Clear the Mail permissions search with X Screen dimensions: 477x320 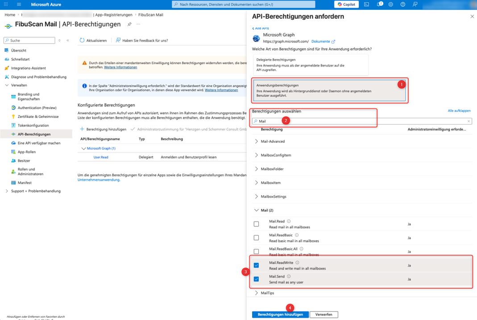[469, 121]
